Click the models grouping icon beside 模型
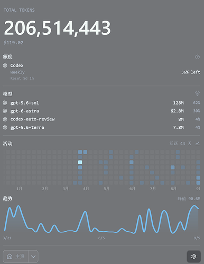This screenshot has width=204, height=264. coord(198,93)
